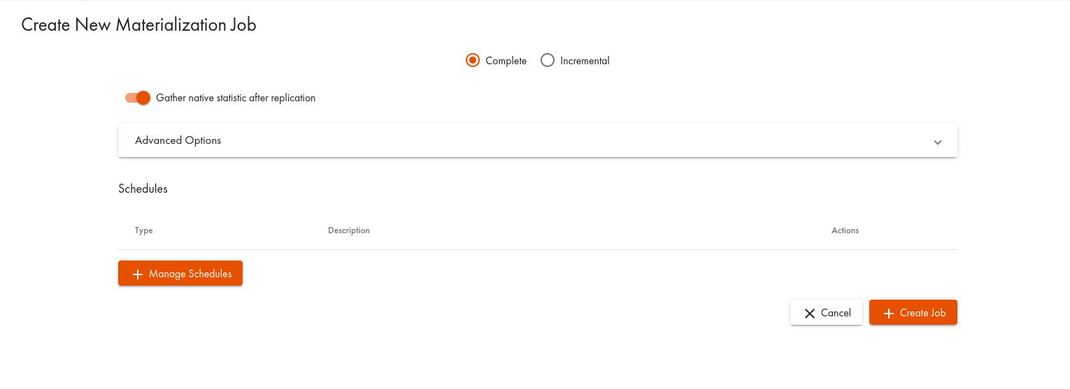Click the Advanced Options header text

(178, 140)
